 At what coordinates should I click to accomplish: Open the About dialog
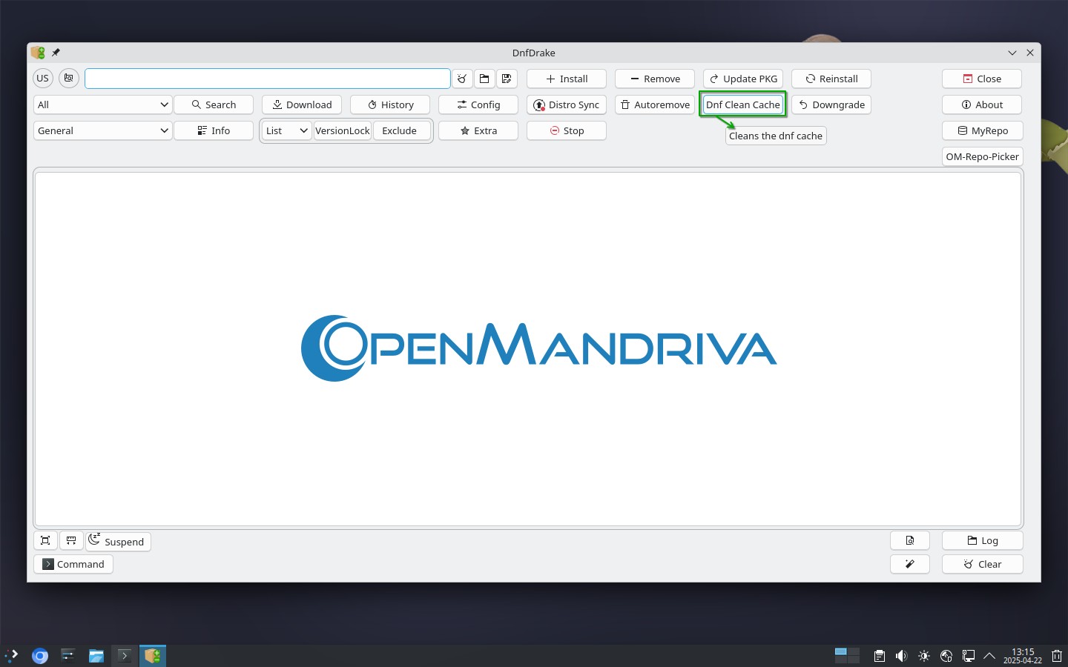(983, 104)
